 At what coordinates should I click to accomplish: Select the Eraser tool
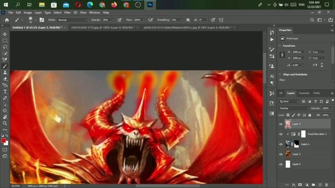[5, 79]
